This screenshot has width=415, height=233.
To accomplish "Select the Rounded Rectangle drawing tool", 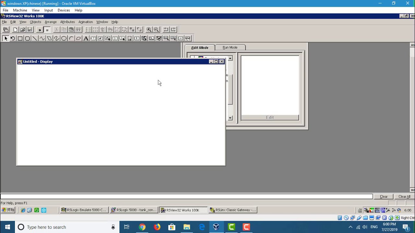I will click(27, 38).
